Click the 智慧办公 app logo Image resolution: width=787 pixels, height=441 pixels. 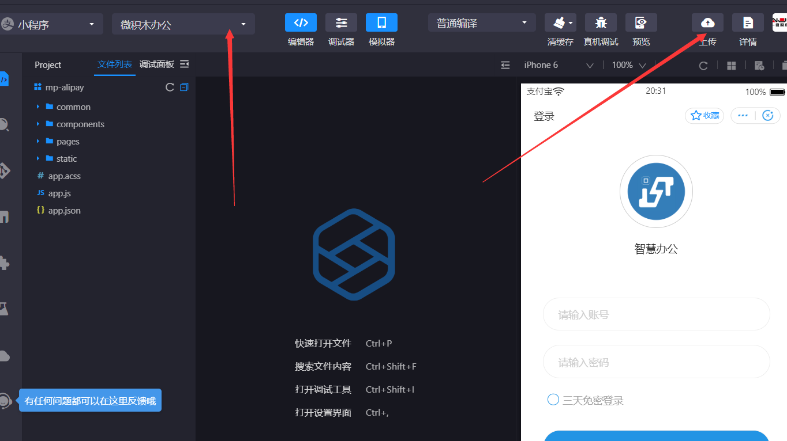point(656,192)
